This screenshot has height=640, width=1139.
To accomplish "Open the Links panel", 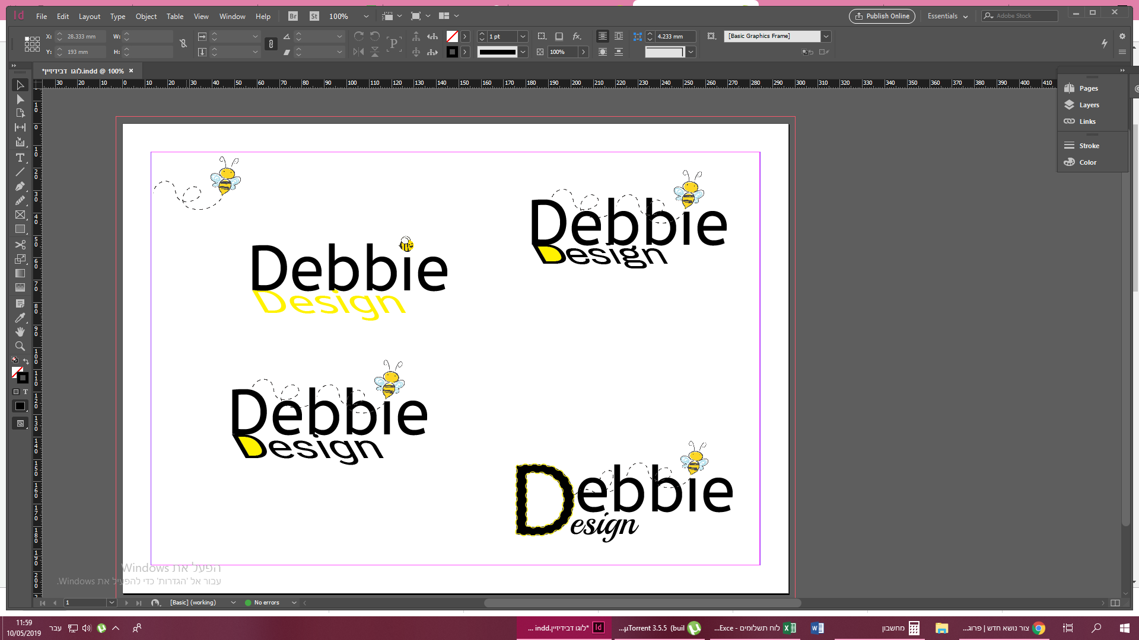I will click(1087, 121).
